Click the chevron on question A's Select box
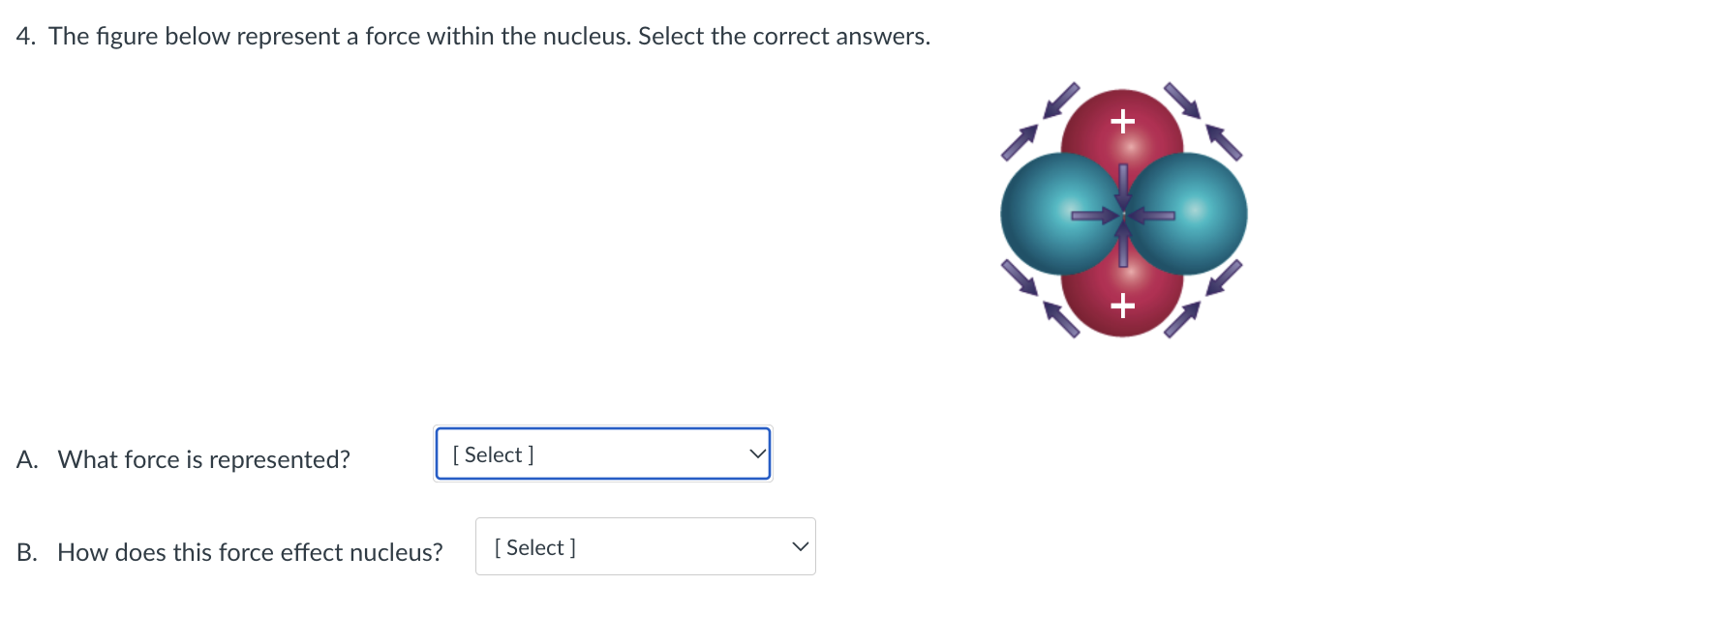Viewport: 1735px width, 644px height. click(756, 451)
